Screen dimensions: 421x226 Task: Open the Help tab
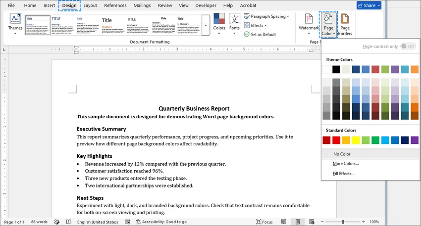[x=228, y=5]
